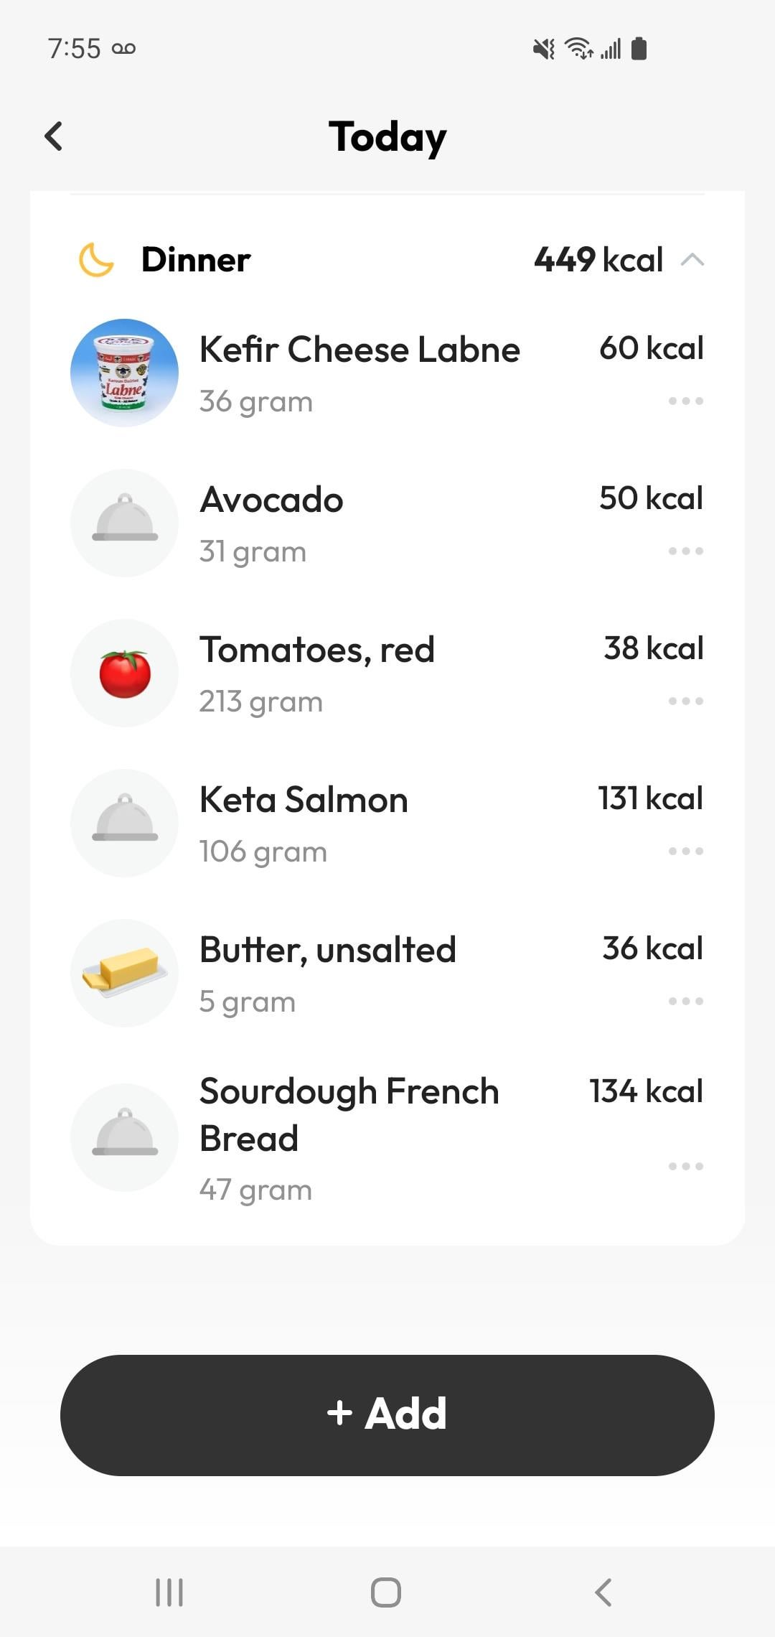Open options for Tomatoes, red
Viewport: 775px width, 1637px height.
(685, 701)
